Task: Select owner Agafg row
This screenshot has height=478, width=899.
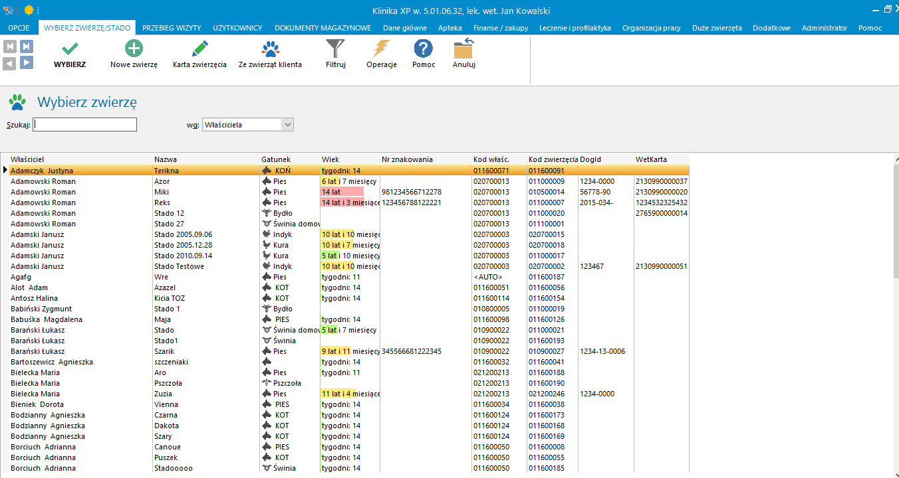Action: 349,277
